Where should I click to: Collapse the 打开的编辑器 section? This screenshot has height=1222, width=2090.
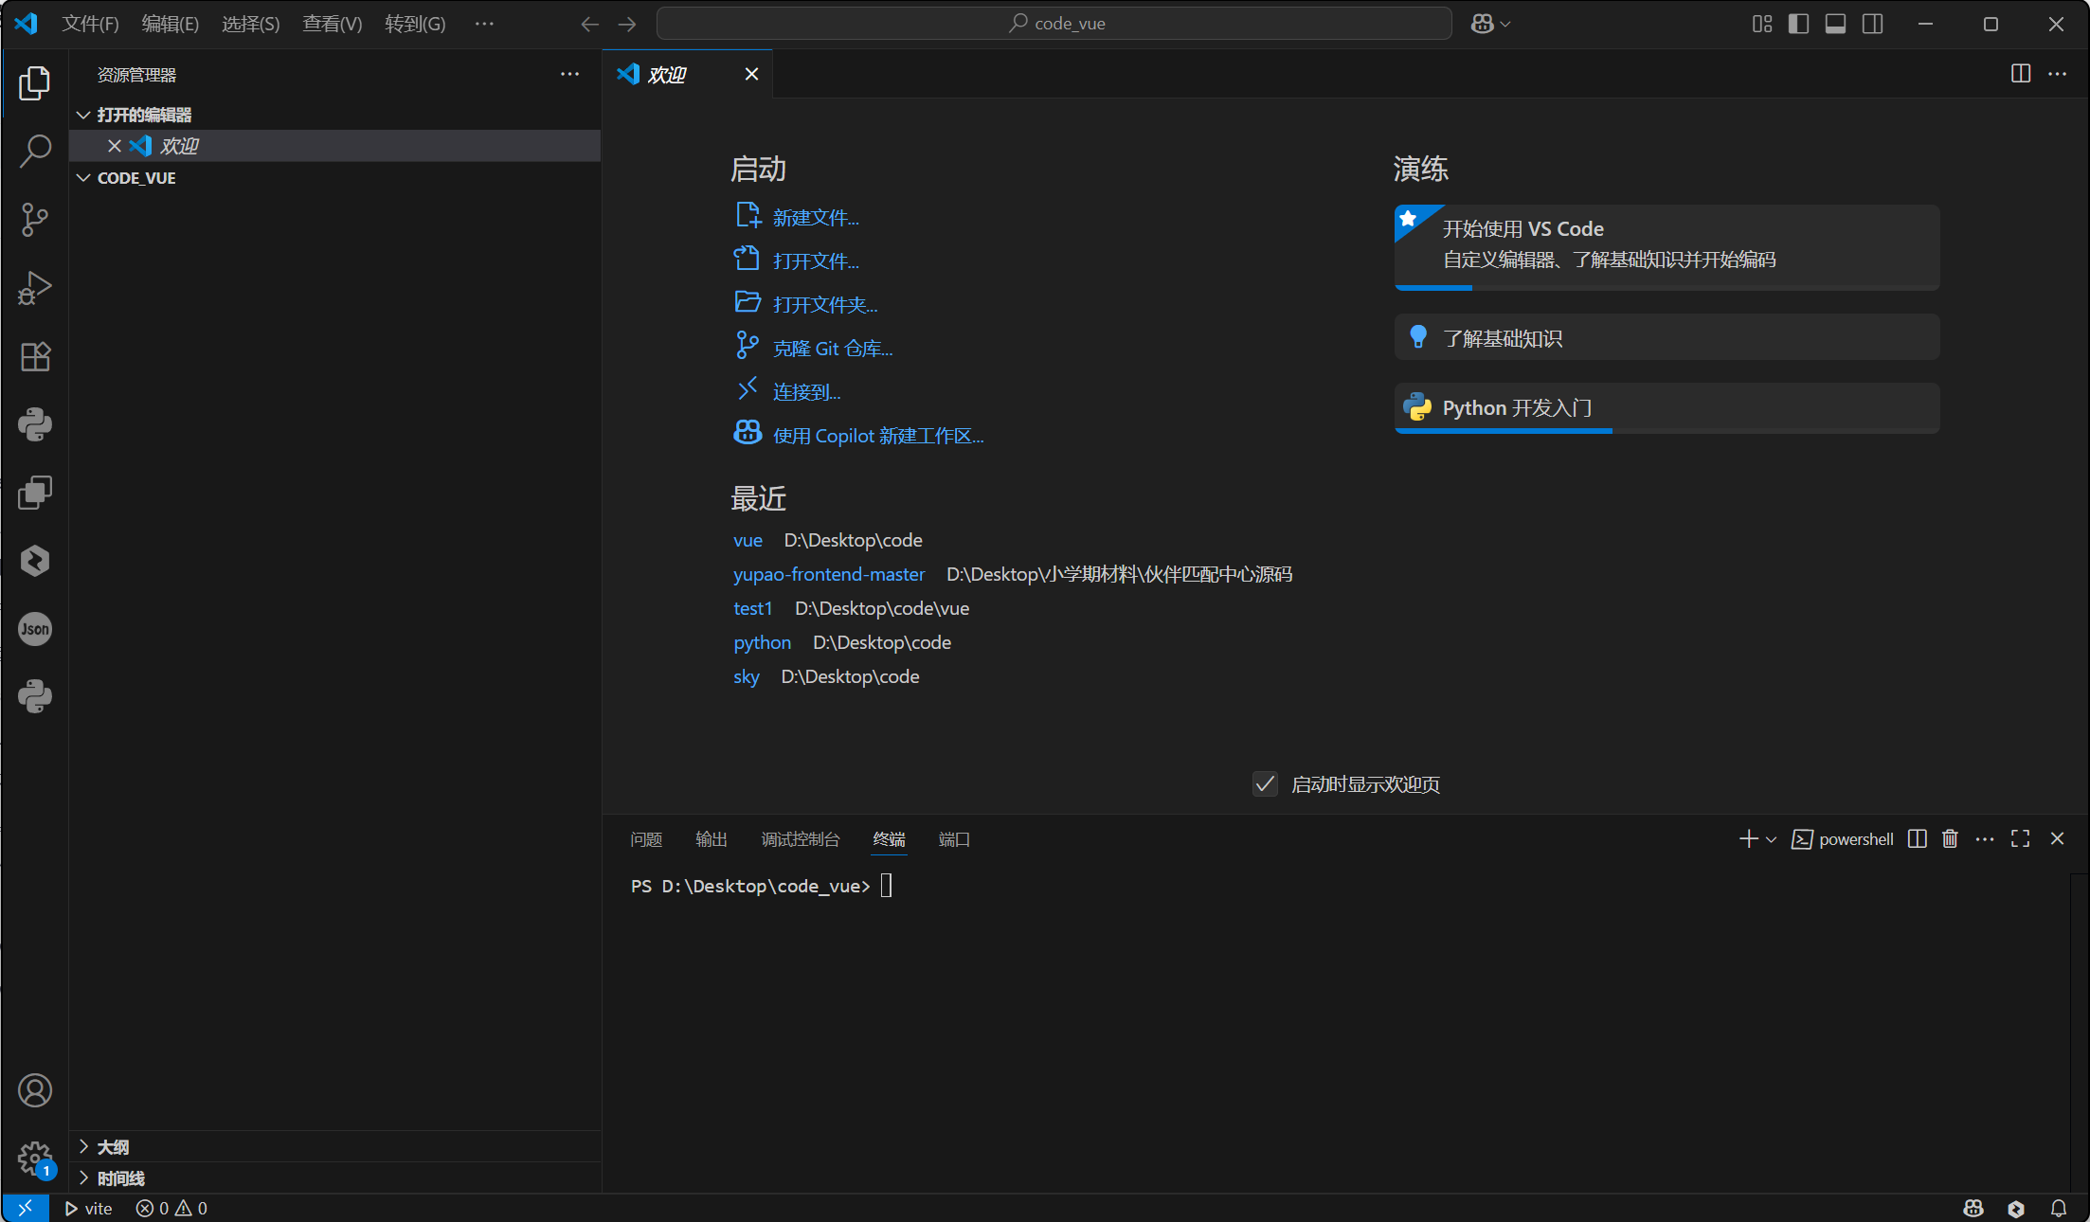pyautogui.click(x=147, y=114)
